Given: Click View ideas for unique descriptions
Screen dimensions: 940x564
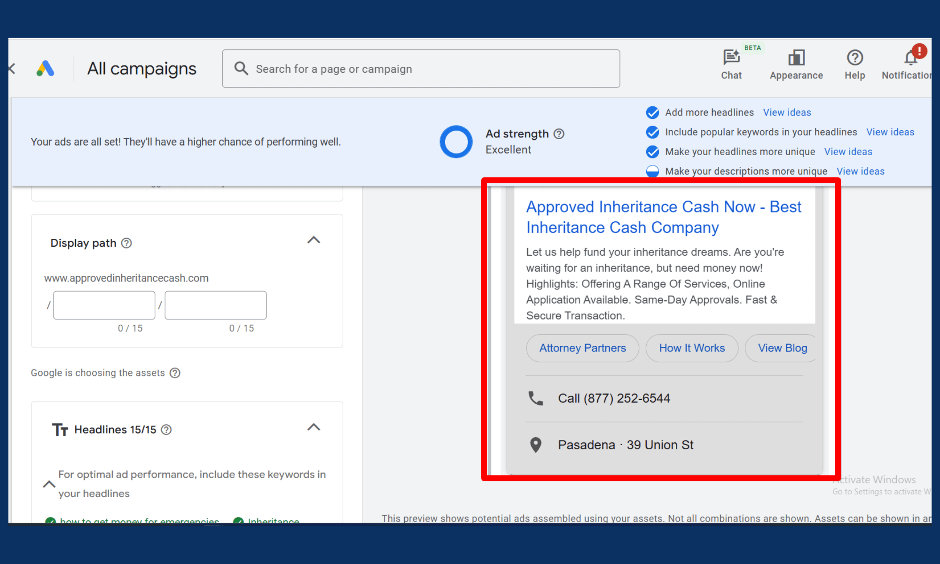Looking at the screenshot, I should coord(860,172).
